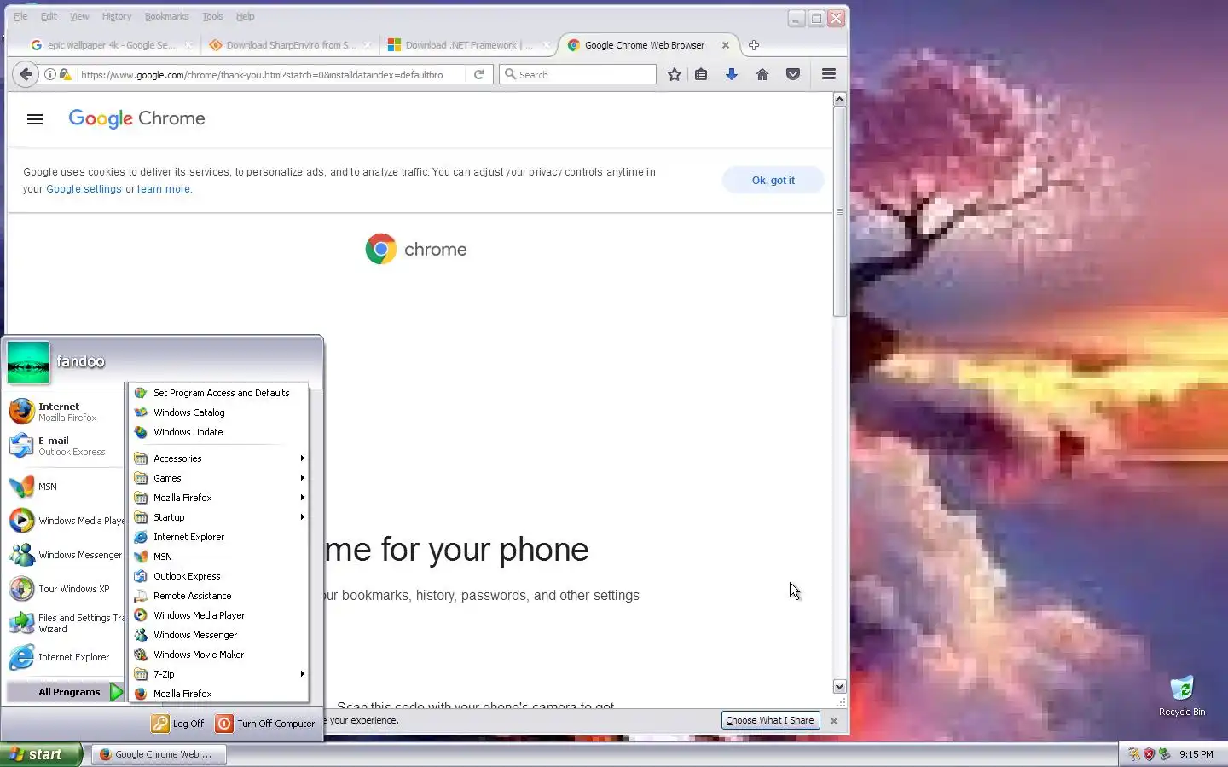The width and height of the screenshot is (1228, 767).
Task: Launch Mozilla Firefox from bottom of programs list
Action: tap(218, 694)
